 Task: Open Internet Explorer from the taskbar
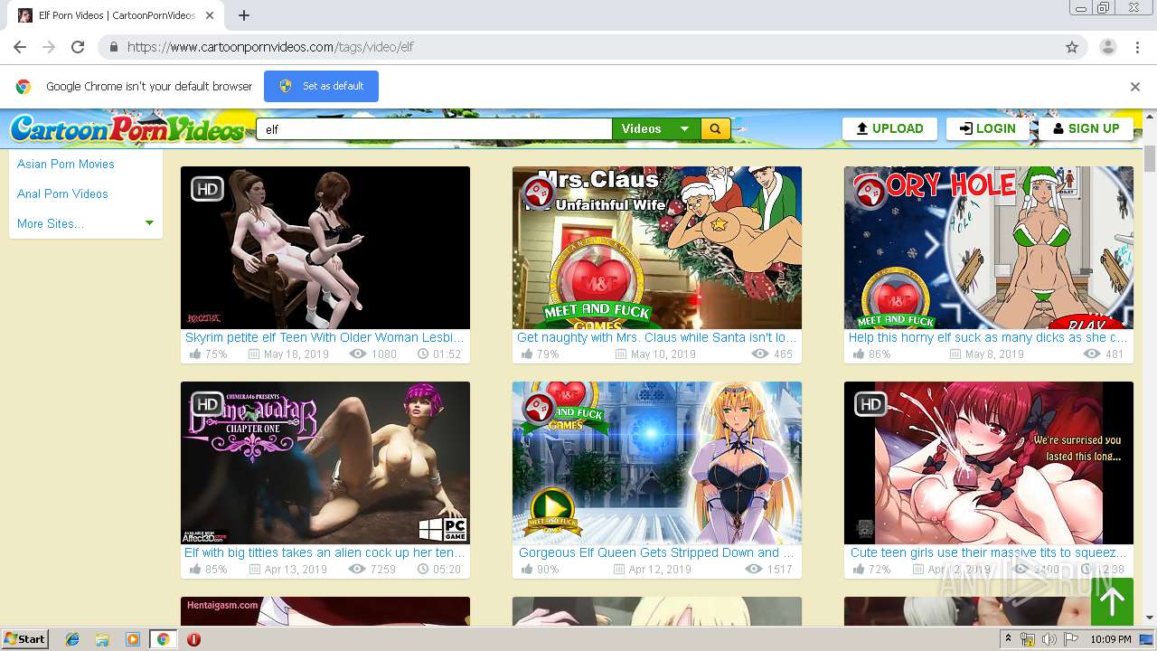pyautogui.click(x=72, y=639)
